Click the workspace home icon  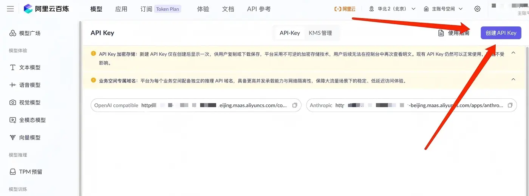pos(426,9)
